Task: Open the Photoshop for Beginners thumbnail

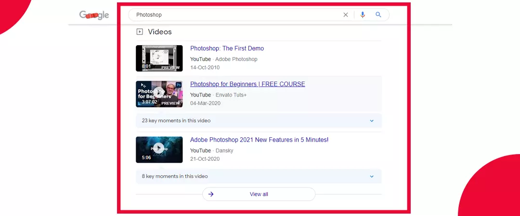Action: click(159, 94)
